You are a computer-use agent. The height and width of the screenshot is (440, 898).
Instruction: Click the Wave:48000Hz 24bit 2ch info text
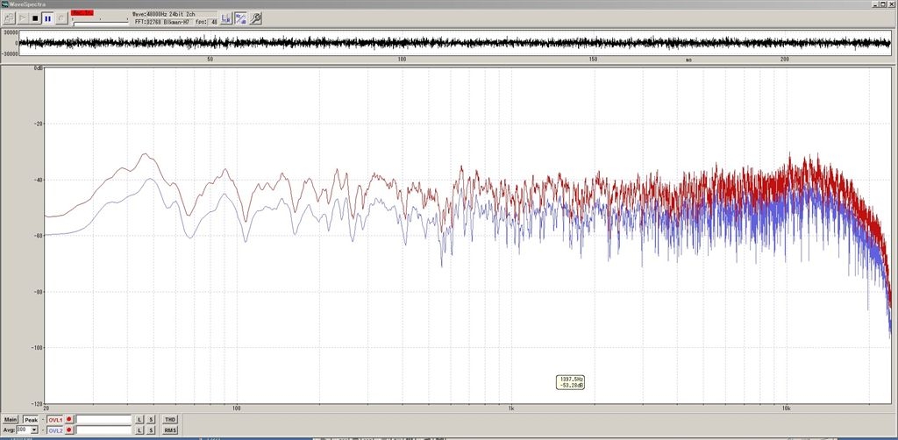[164, 14]
